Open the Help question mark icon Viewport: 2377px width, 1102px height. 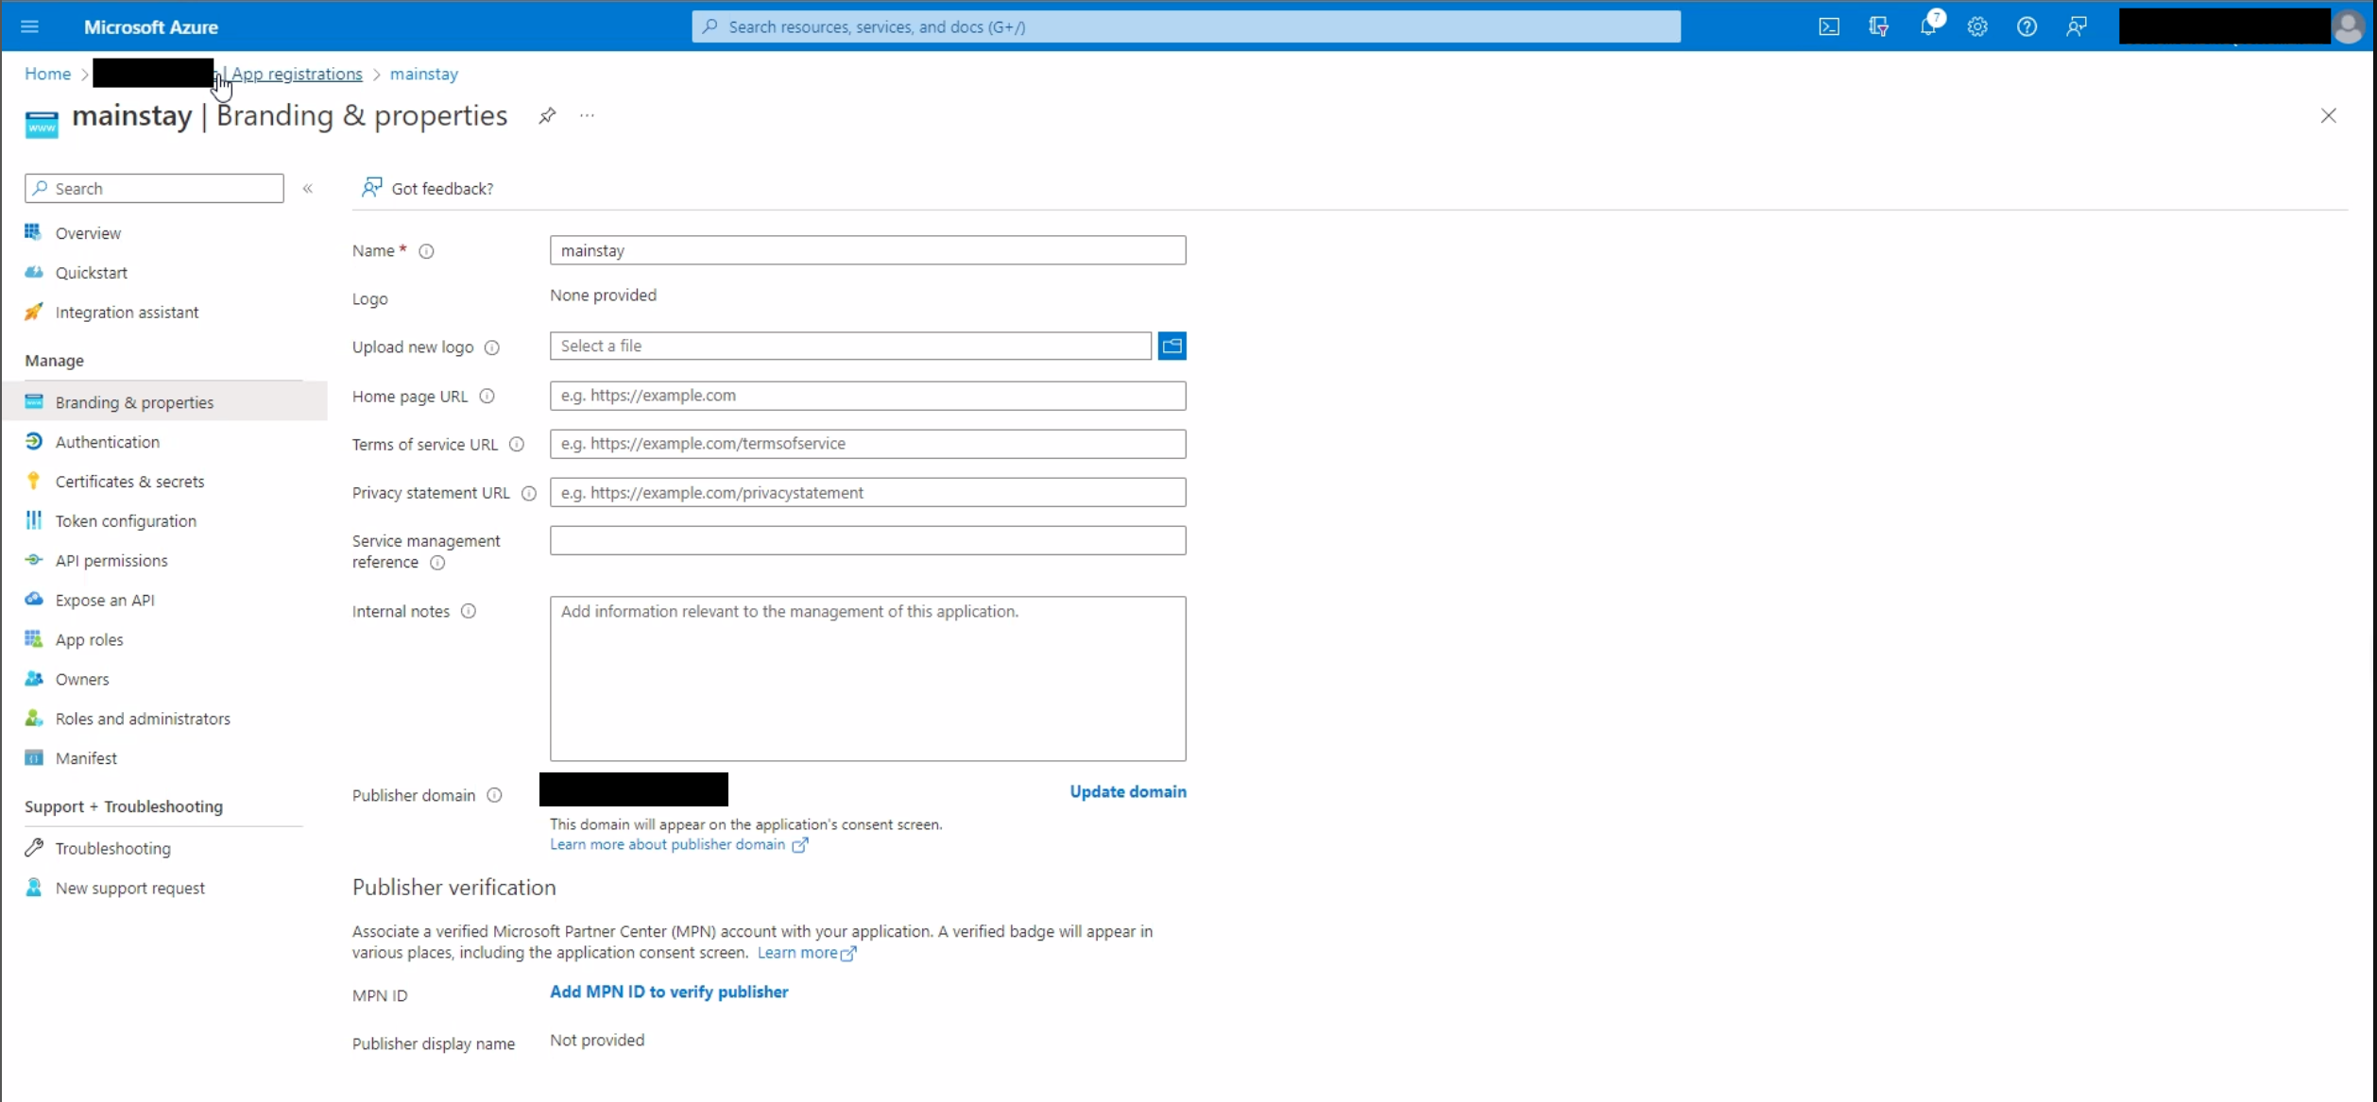click(2026, 26)
